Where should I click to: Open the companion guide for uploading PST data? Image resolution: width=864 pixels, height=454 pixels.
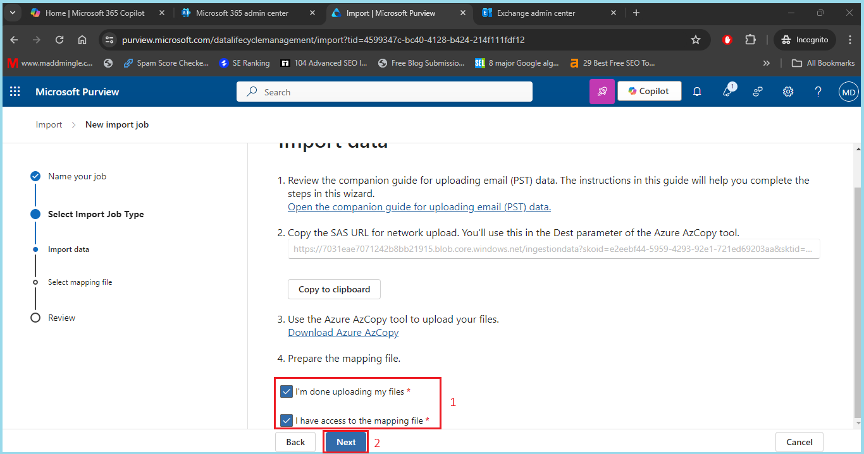(419, 207)
